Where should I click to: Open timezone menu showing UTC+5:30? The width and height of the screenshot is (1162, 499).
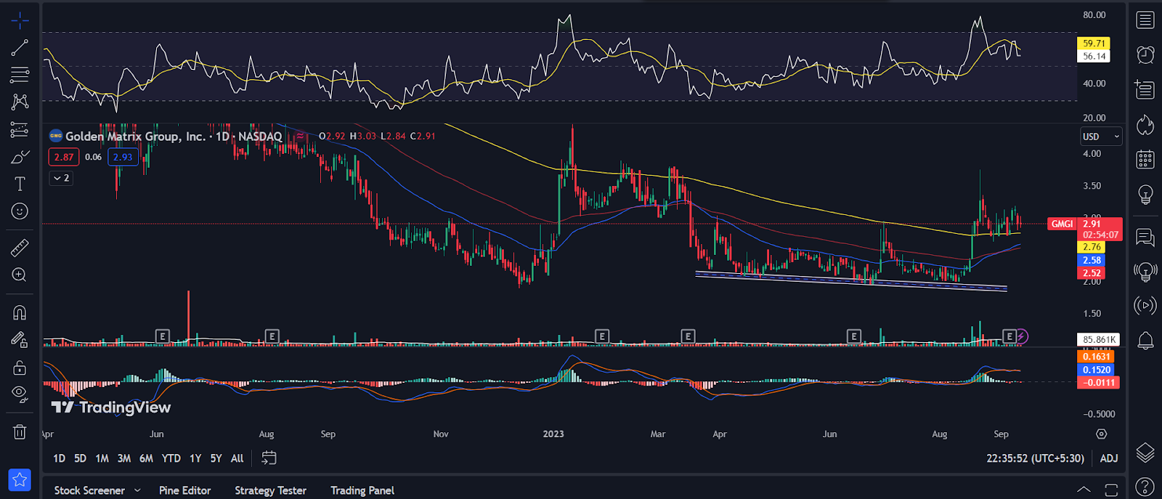click(1036, 458)
